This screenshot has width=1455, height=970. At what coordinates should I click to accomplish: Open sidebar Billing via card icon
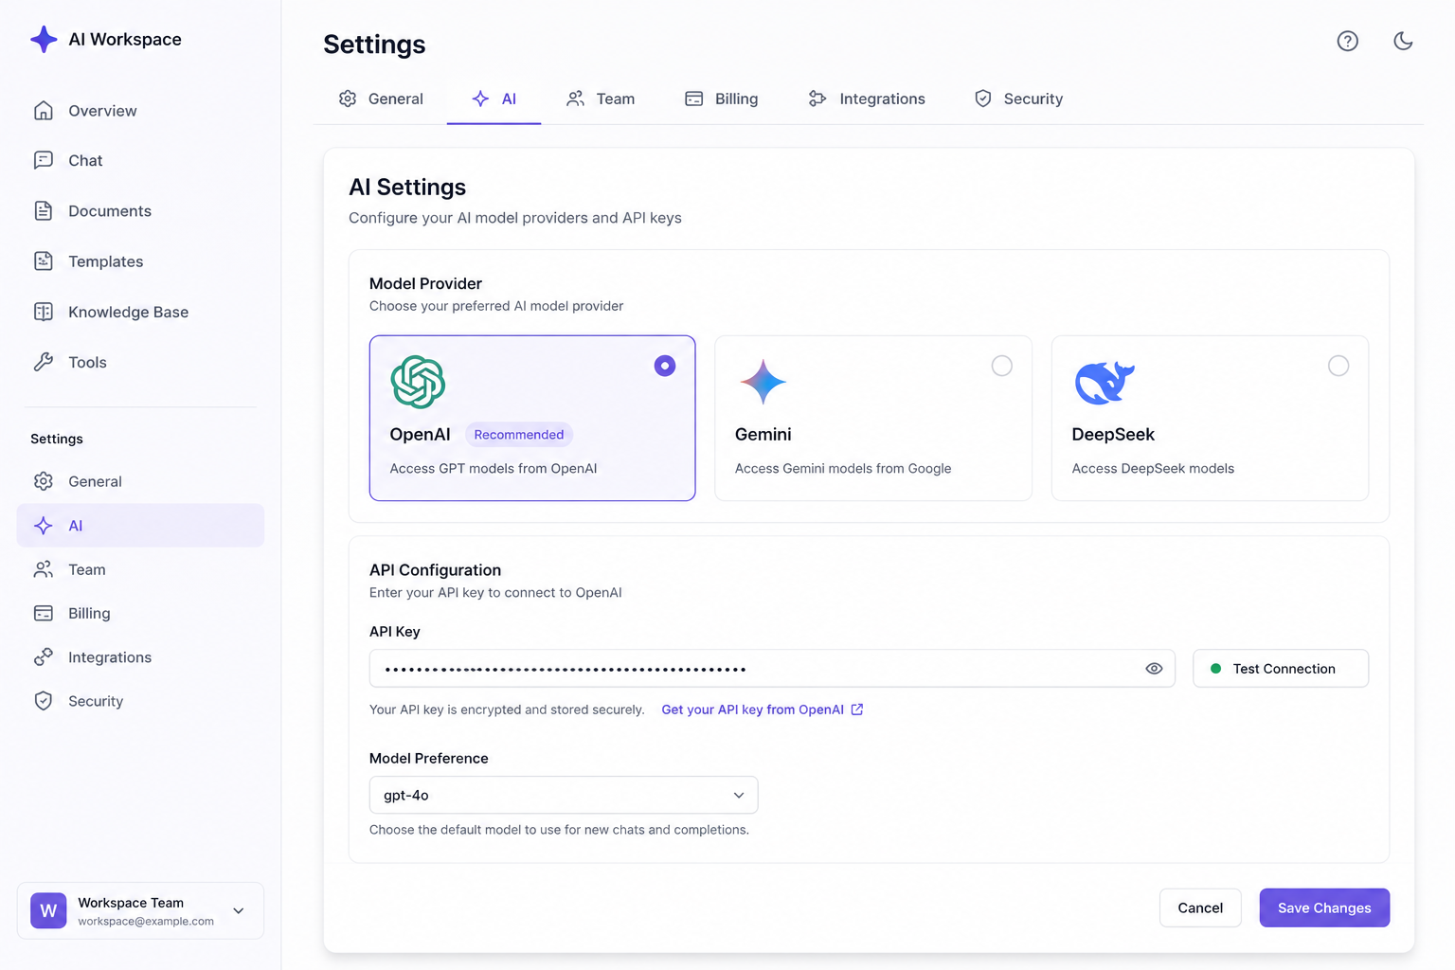coord(44,613)
